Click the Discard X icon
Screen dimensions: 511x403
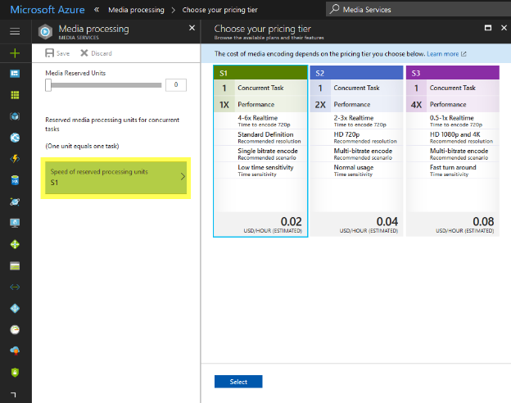84,53
